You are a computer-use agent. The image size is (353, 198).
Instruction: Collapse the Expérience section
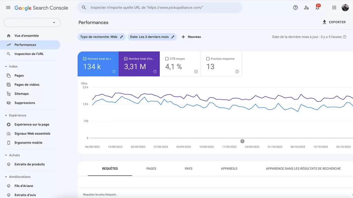[x=6, y=115]
